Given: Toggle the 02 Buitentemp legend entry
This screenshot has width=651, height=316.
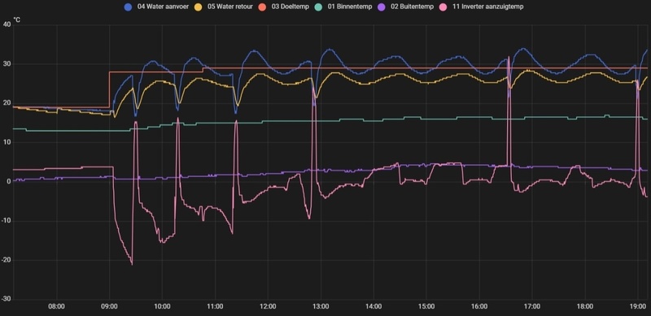Looking at the screenshot, I should [406, 6].
